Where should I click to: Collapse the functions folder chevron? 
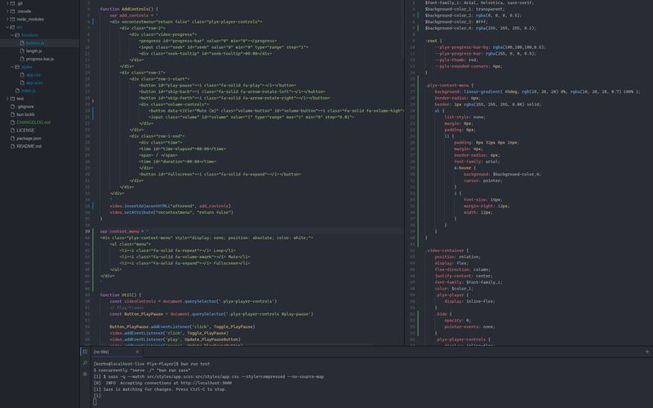click(12, 35)
